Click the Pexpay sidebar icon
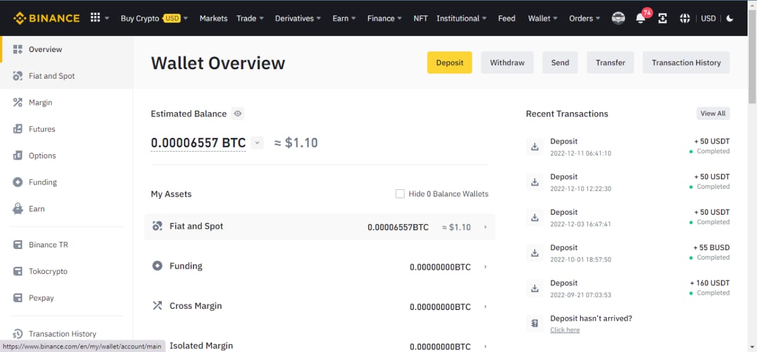The height and width of the screenshot is (352, 757). coord(18,298)
